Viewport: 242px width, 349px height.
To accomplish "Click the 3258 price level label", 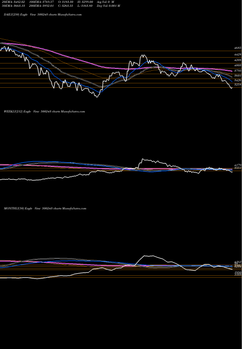I will pos(238,85).
